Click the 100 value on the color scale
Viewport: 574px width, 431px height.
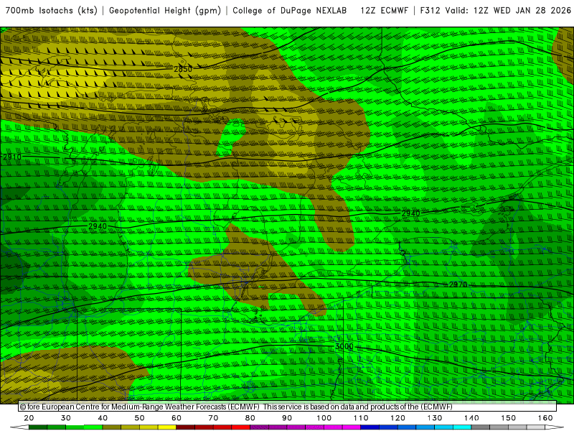(x=324, y=418)
